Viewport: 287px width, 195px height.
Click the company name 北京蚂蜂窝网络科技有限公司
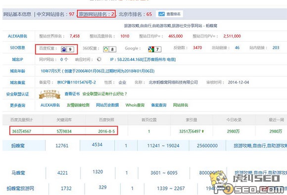point(173,82)
